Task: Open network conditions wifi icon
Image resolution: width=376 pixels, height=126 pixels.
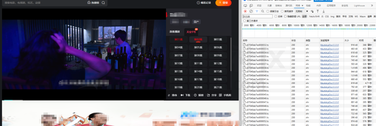Action: point(312,11)
